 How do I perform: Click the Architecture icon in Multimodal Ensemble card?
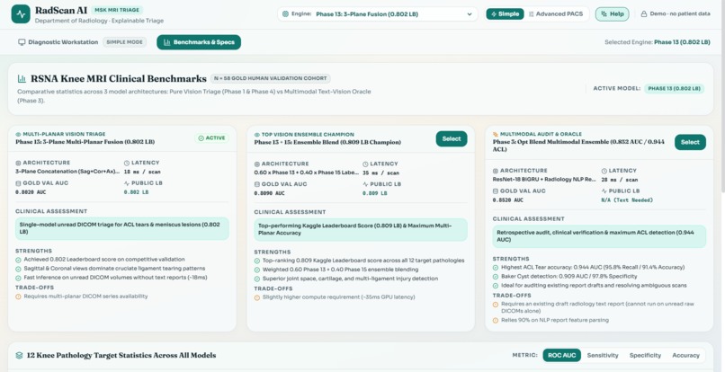[496, 171]
